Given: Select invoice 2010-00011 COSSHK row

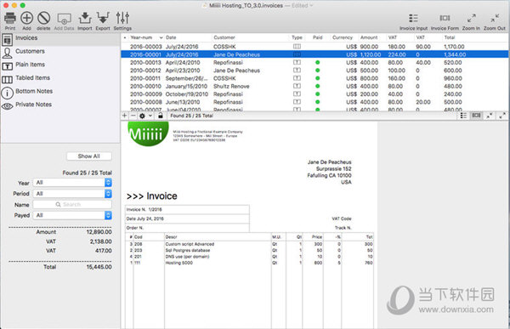Looking at the screenshot, I should coord(314,78).
